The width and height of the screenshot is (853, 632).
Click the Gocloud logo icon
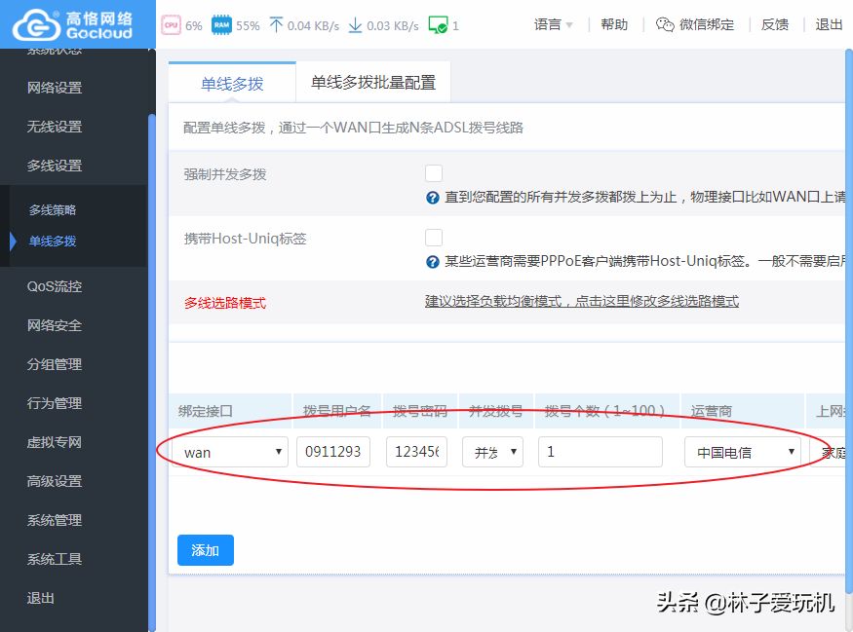click(x=33, y=24)
